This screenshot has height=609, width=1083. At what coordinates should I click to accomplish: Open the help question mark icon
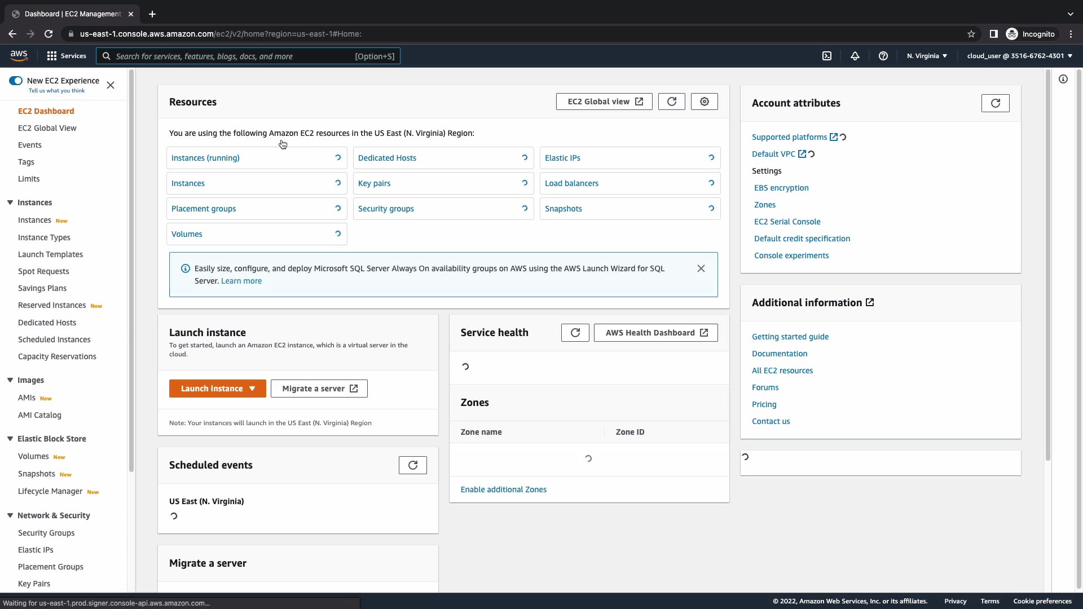click(883, 56)
